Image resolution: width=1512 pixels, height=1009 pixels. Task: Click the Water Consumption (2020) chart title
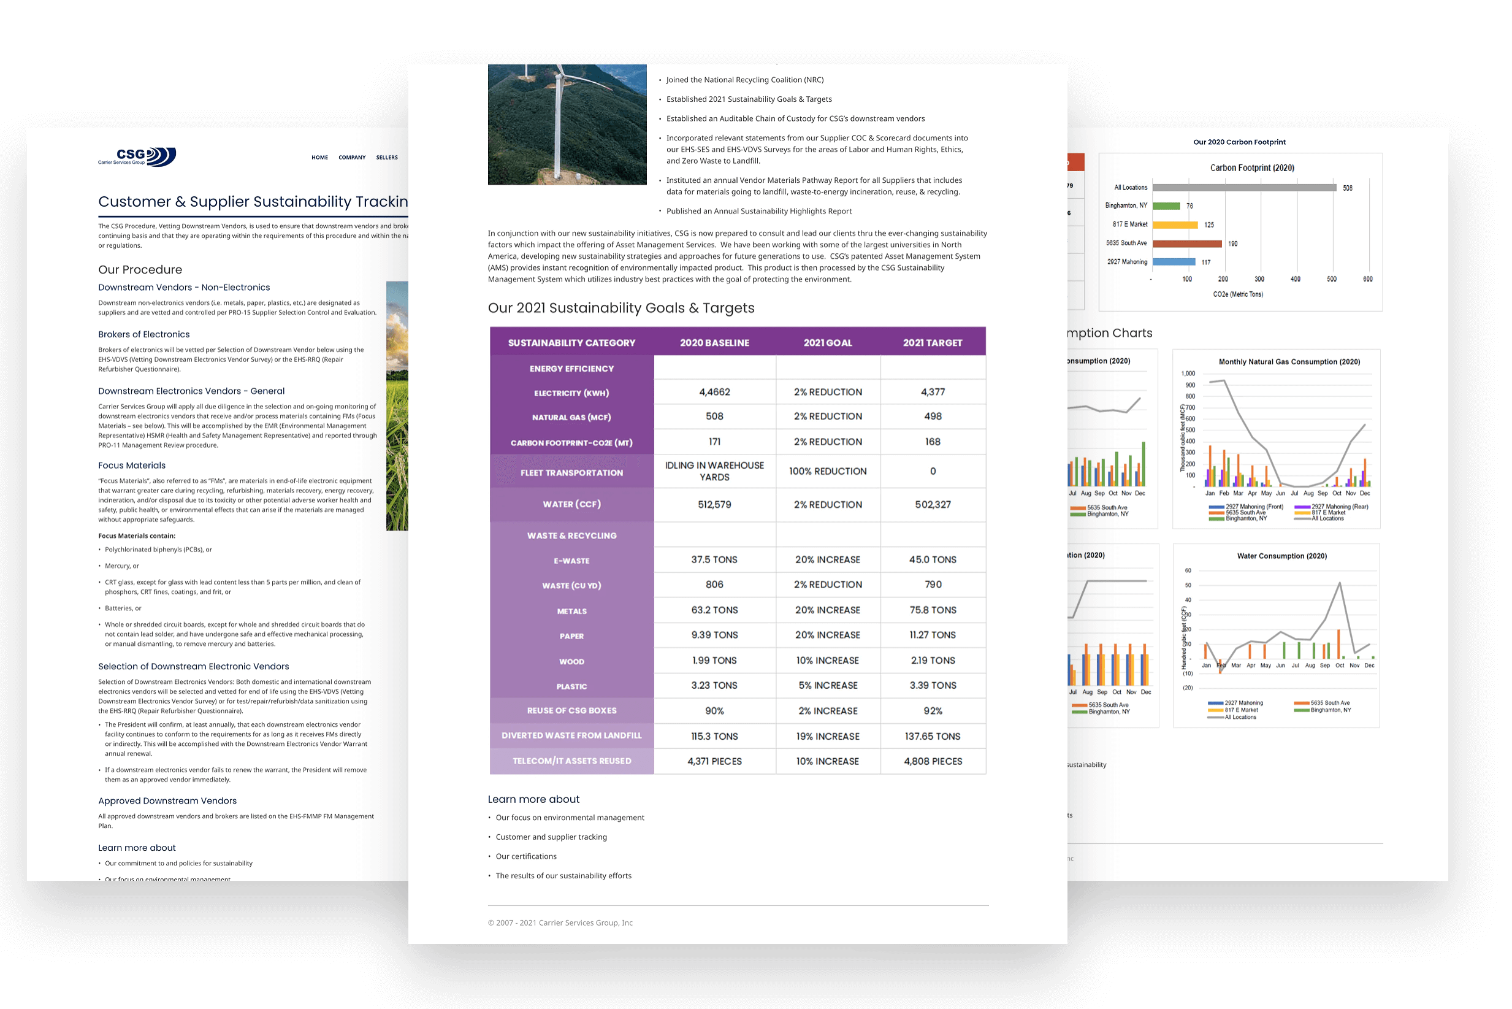[1281, 556]
